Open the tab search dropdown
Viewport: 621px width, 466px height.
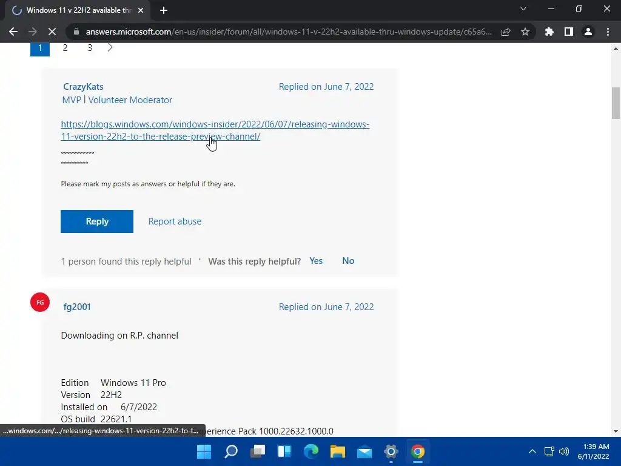[523, 8]
